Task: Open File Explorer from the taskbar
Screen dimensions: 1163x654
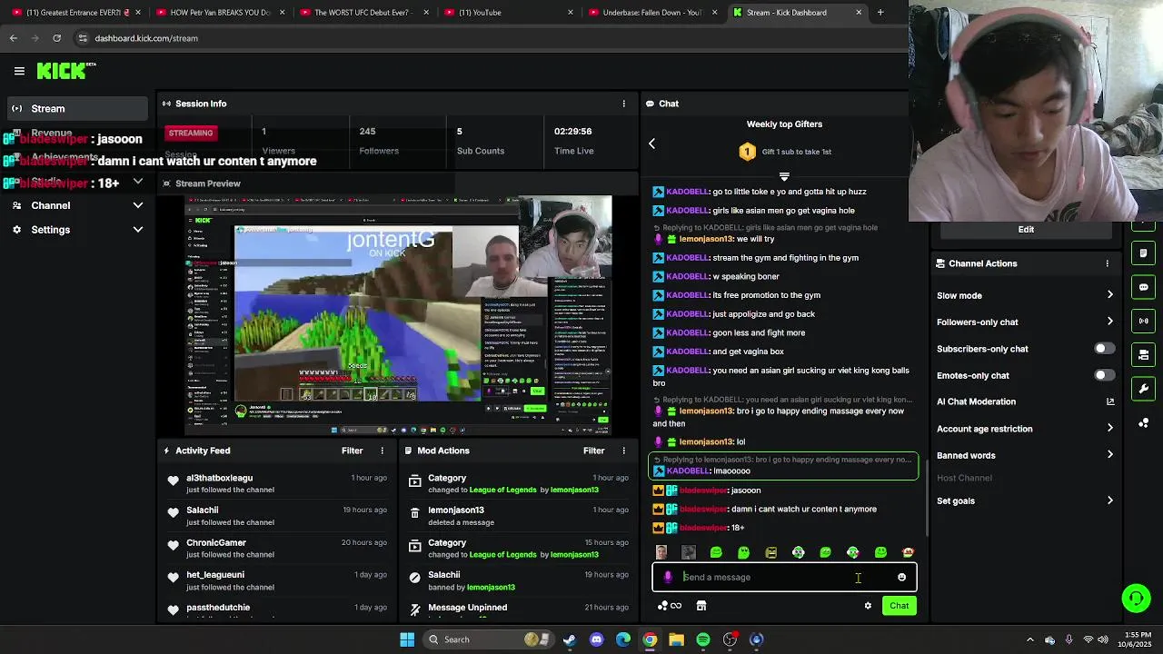Action: (676, 639)
